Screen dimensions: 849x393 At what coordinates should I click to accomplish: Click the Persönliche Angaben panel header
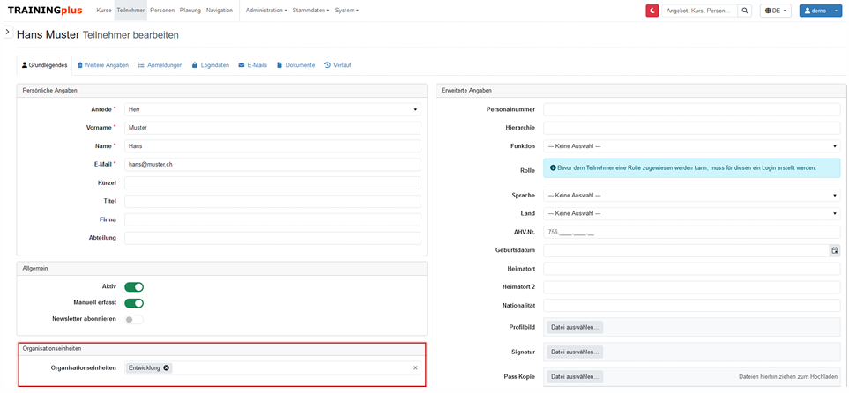pyautogui.click(x=222, y=91)
